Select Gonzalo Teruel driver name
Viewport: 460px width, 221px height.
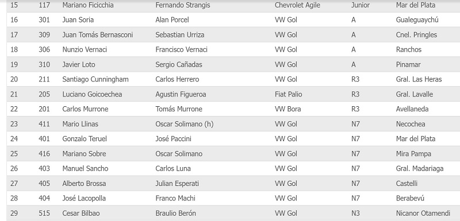[85, 139]
